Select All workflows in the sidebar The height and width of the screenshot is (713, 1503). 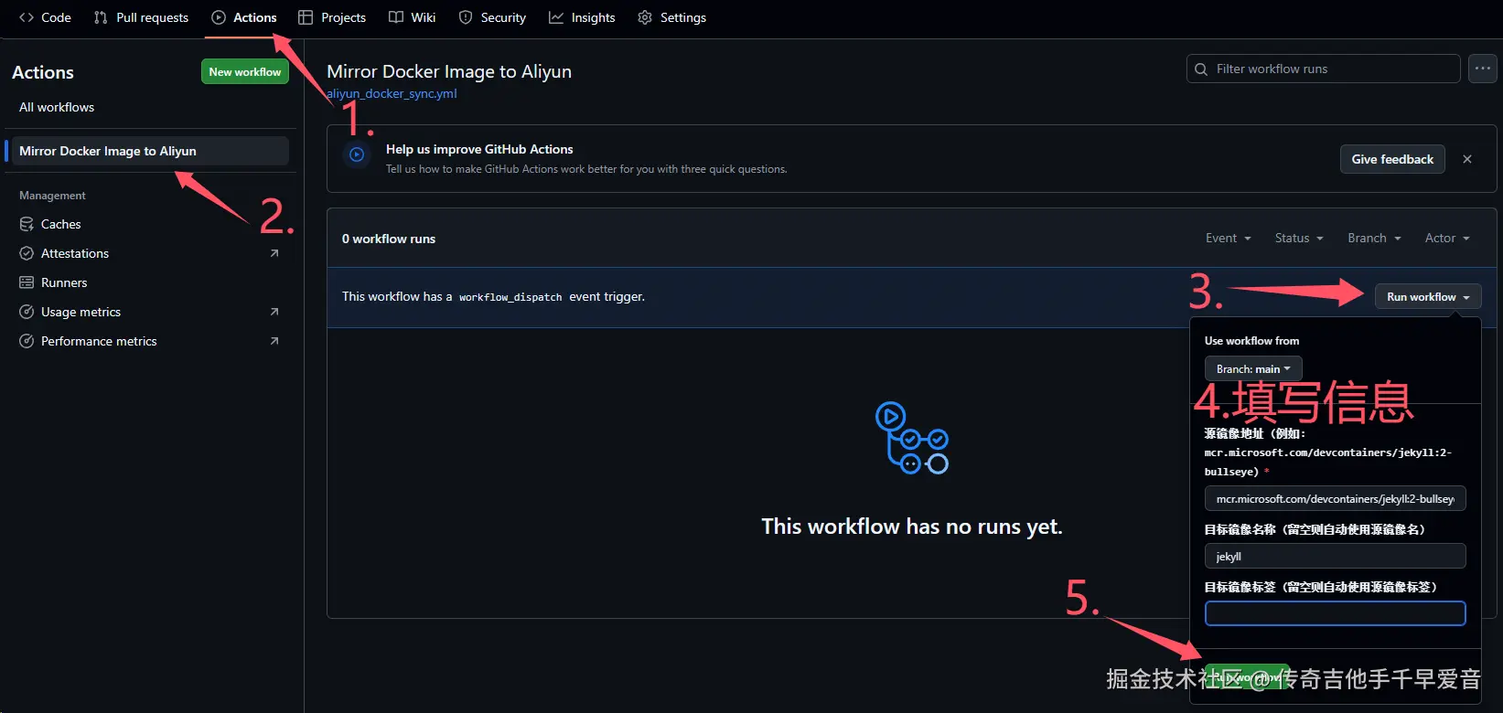tap(57, 107)
